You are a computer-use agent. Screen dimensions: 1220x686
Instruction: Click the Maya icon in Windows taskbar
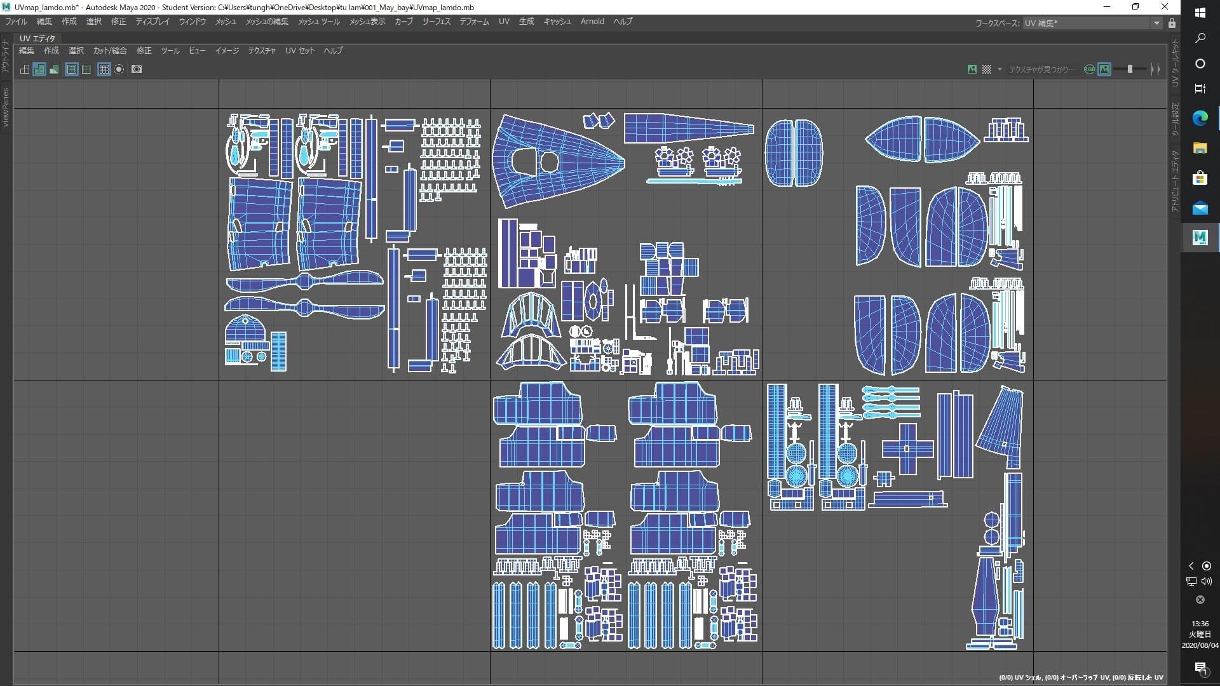pyautogui.click(x=1200, y=238)
